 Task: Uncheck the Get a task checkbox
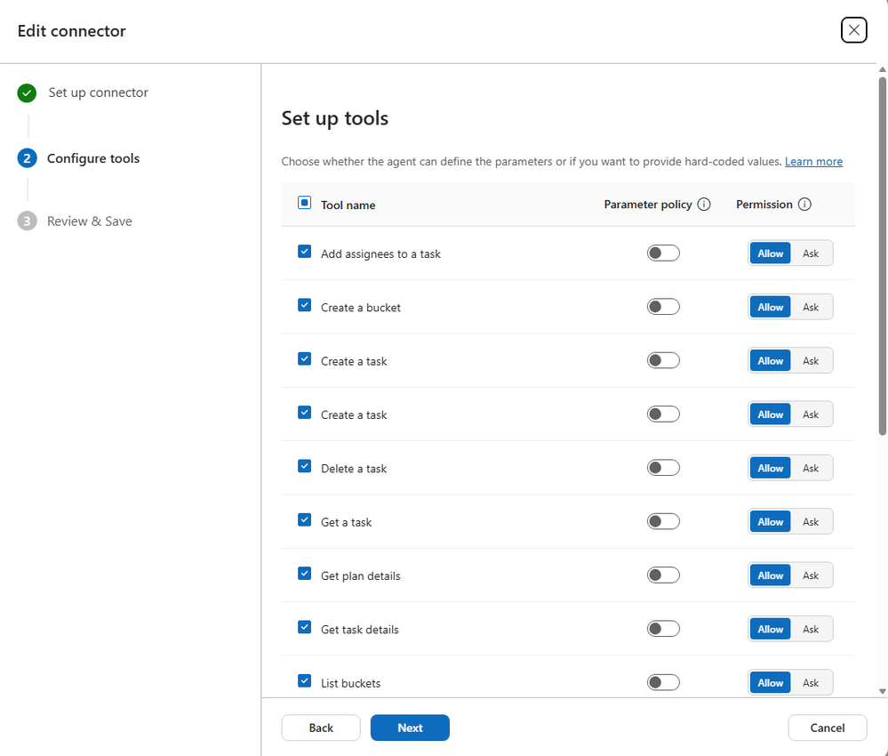point(304,520)
